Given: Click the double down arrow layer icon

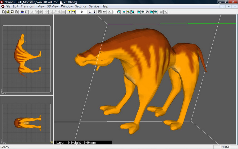Looking at the screenshot, I should click(x=90, y=12).
